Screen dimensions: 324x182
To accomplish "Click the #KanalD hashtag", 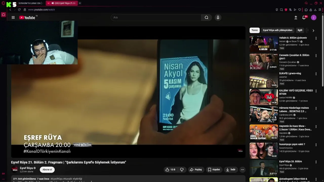I will 68,179.
